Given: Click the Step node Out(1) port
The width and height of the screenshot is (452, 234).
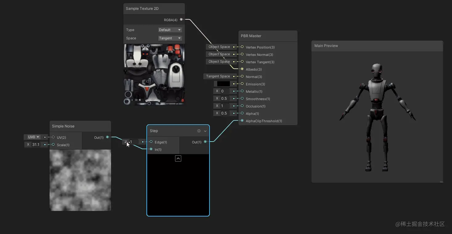Looking at the screenshot, I should [x=205, y=142].
